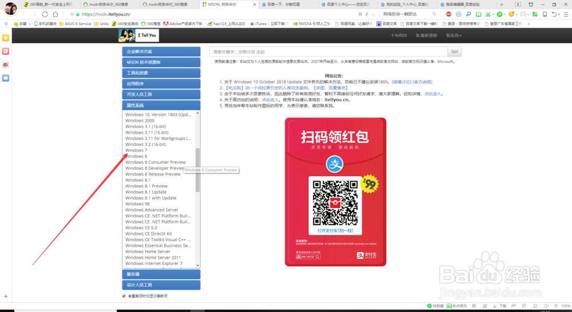Click the Alipay red packet QR banner

335,192
